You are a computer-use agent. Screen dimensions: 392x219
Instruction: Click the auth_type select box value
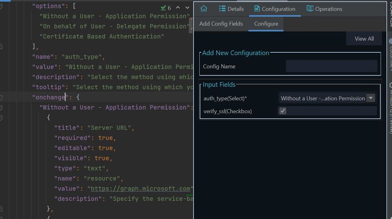(x=323, y=98)
